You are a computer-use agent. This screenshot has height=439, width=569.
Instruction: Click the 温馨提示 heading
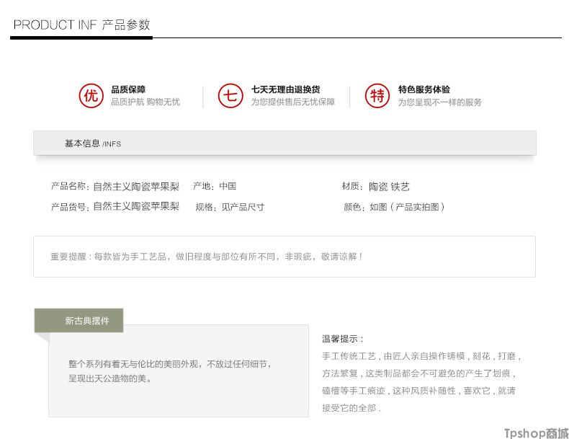click(343, 339)
